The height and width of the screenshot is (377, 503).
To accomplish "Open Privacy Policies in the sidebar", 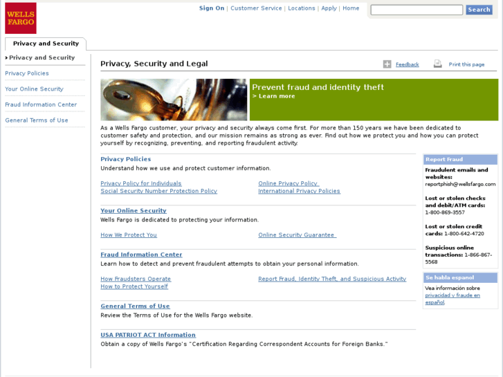I will (x=27, y=73).
